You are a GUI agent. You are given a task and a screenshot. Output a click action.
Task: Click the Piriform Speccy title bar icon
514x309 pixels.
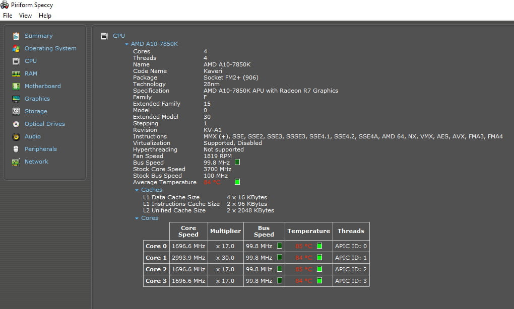click(5, 5)
